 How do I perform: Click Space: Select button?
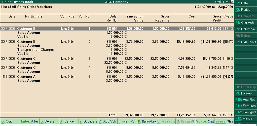pyautogui.click(x=205, y=121)
